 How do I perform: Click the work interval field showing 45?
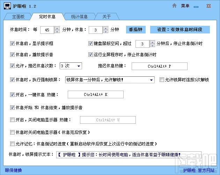(47, 30)
